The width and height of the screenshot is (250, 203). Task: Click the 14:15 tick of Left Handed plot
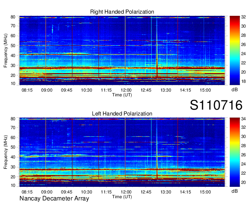click(185, 192)
